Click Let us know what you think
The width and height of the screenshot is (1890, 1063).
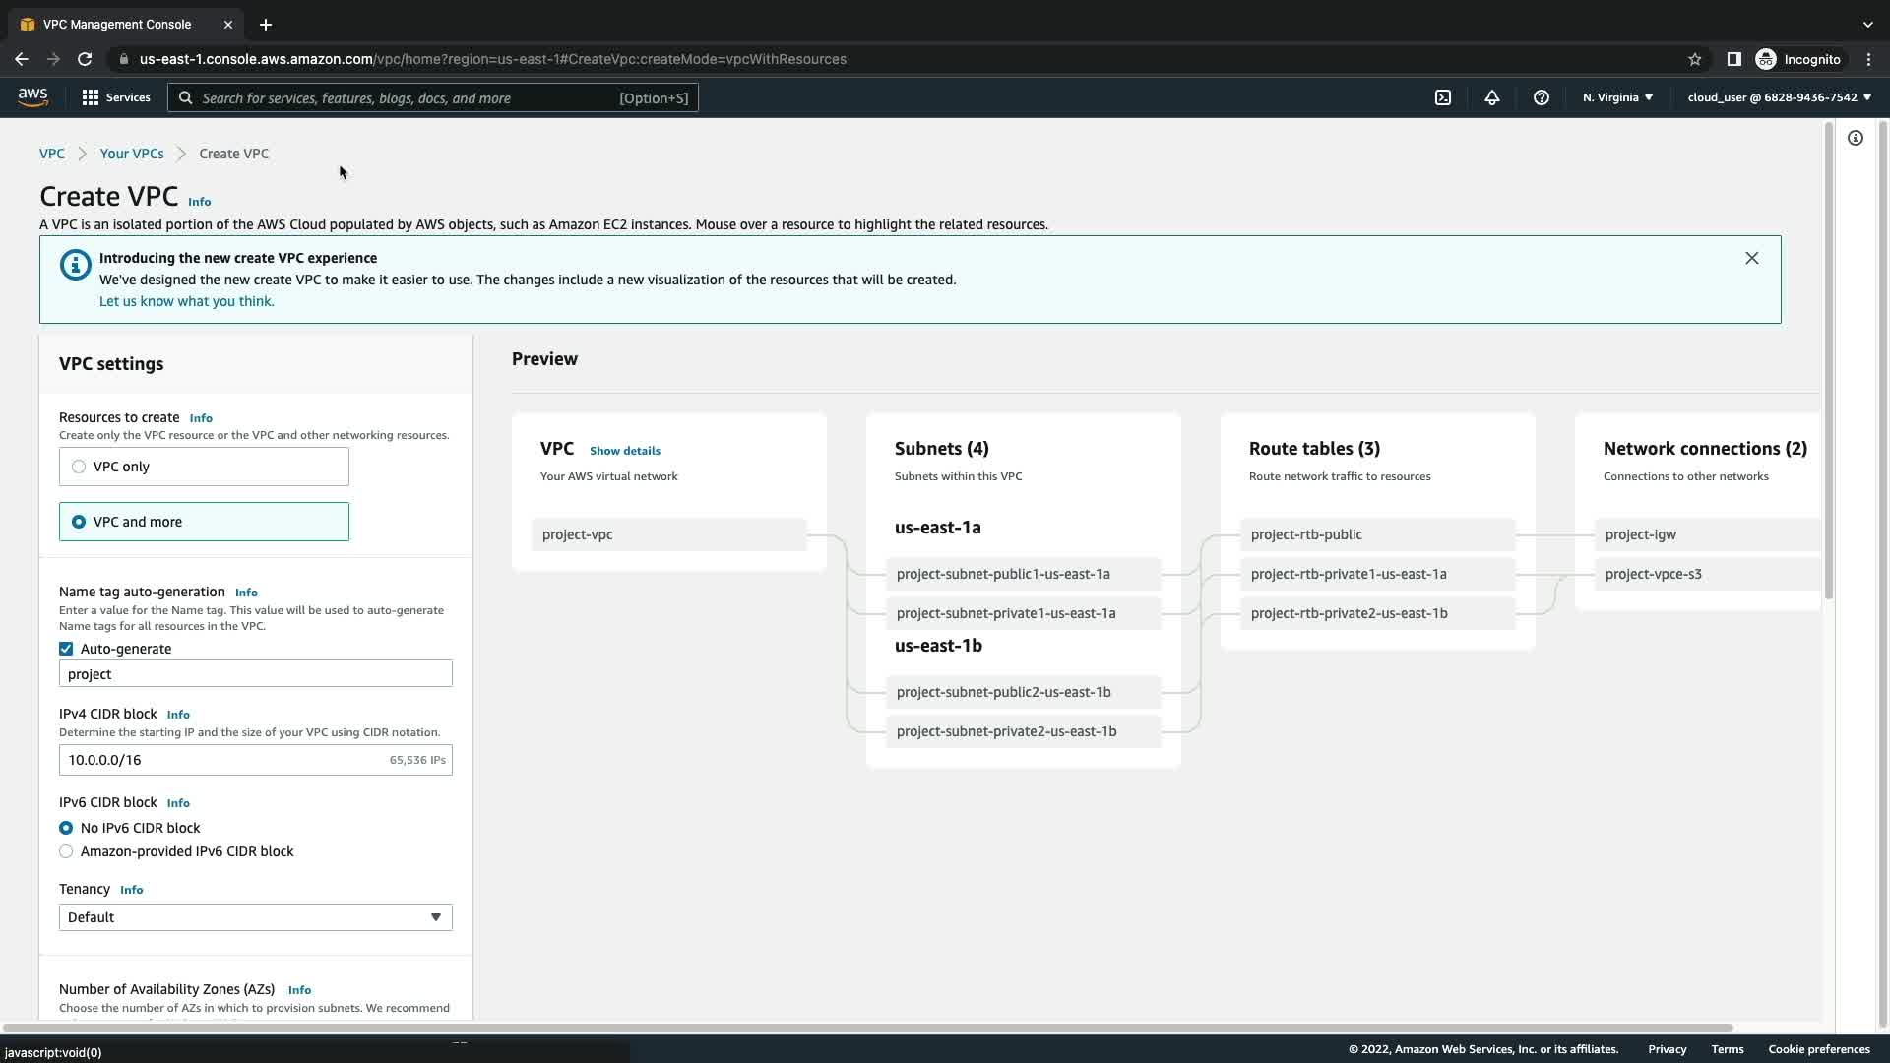tap(186, 301)
